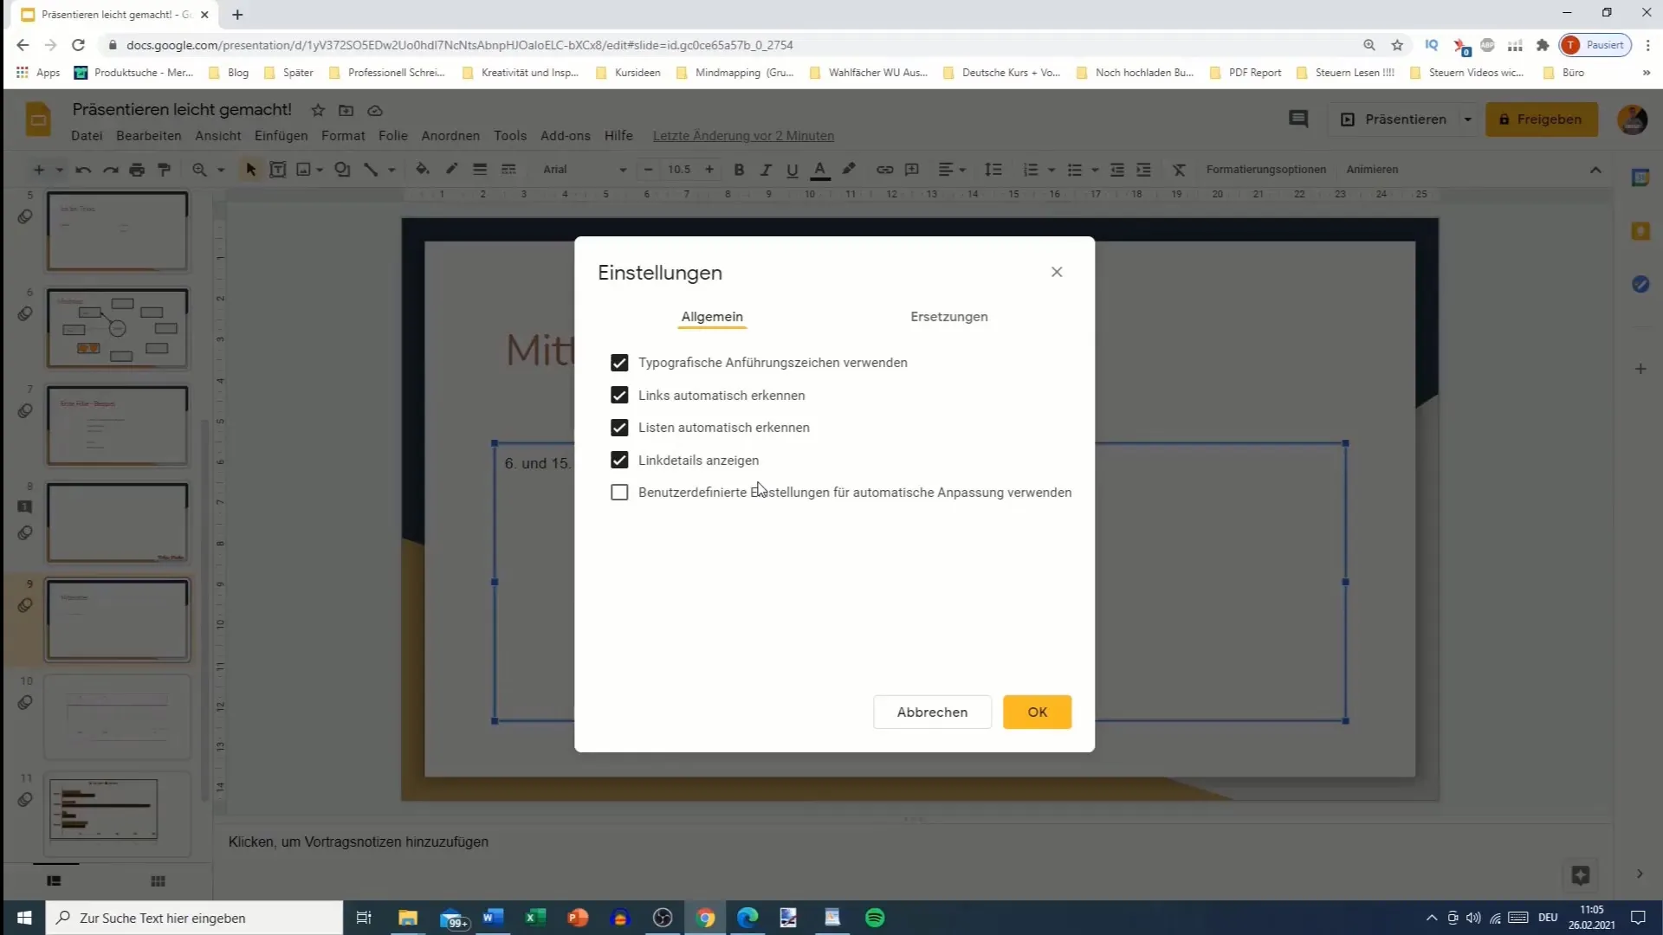Decrease indent of the text
Screen dimensions: 1663x935
click(1117, 170)
